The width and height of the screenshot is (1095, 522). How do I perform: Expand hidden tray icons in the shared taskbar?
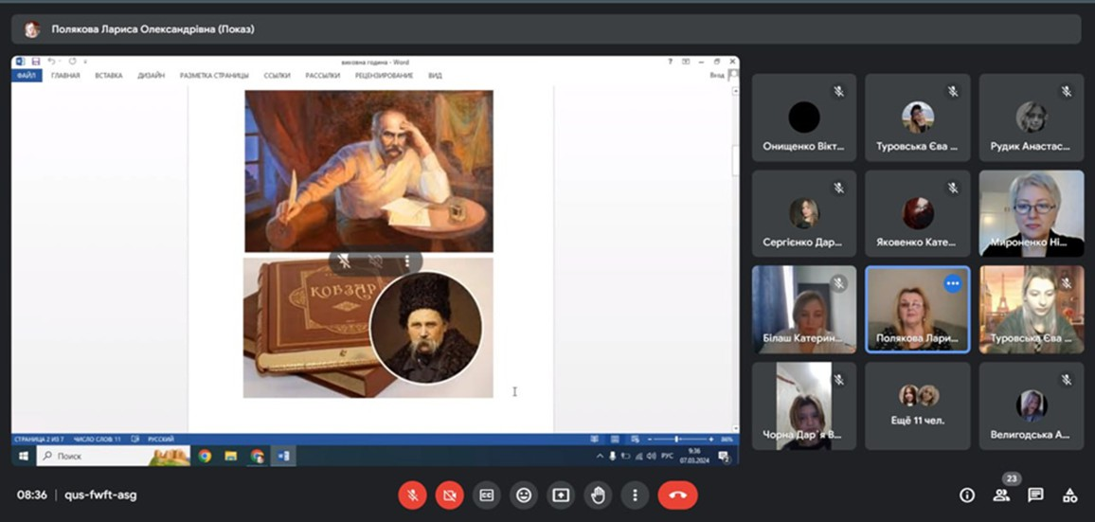coord(600,457)
